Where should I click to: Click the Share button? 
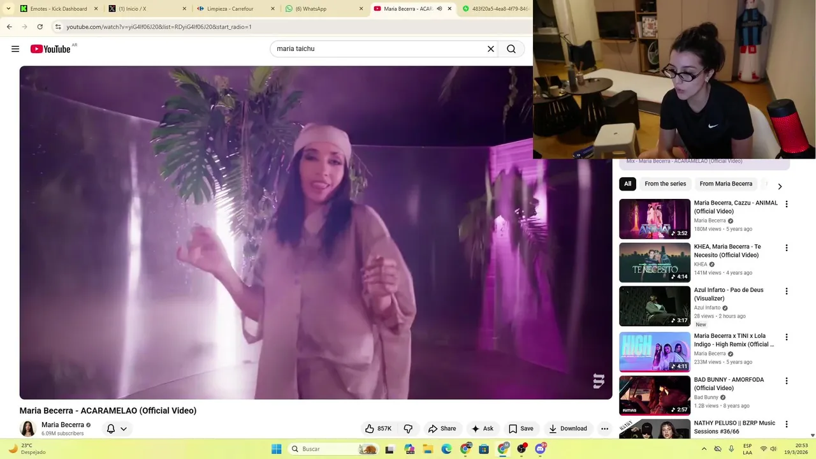(442, 428)
